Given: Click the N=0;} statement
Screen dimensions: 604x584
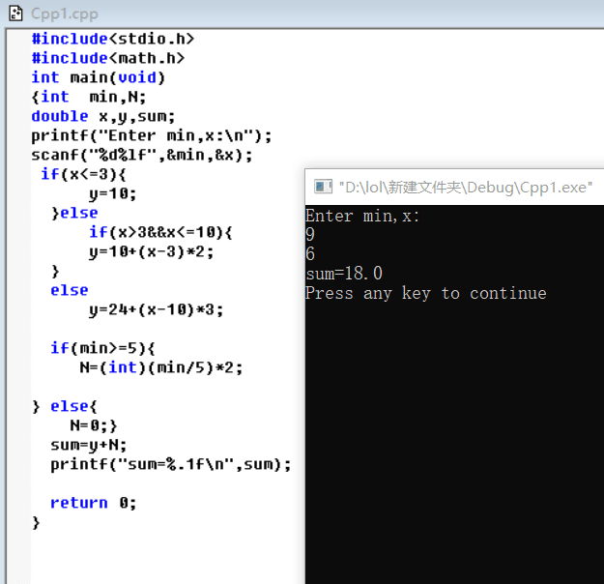Looking at the screenshot, I should (94, 425).
